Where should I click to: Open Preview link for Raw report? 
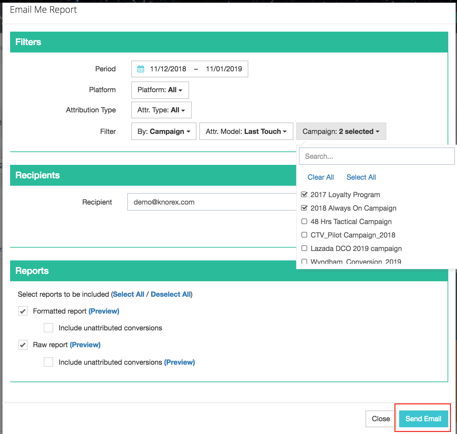pos(85,345)
